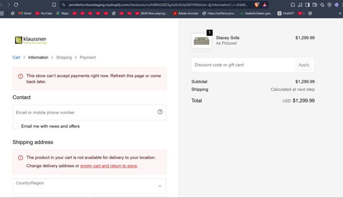Open the '28:00 Now playing' bookmark
Image resolution: width=343 pixels, height=198 pixels.
151,13
